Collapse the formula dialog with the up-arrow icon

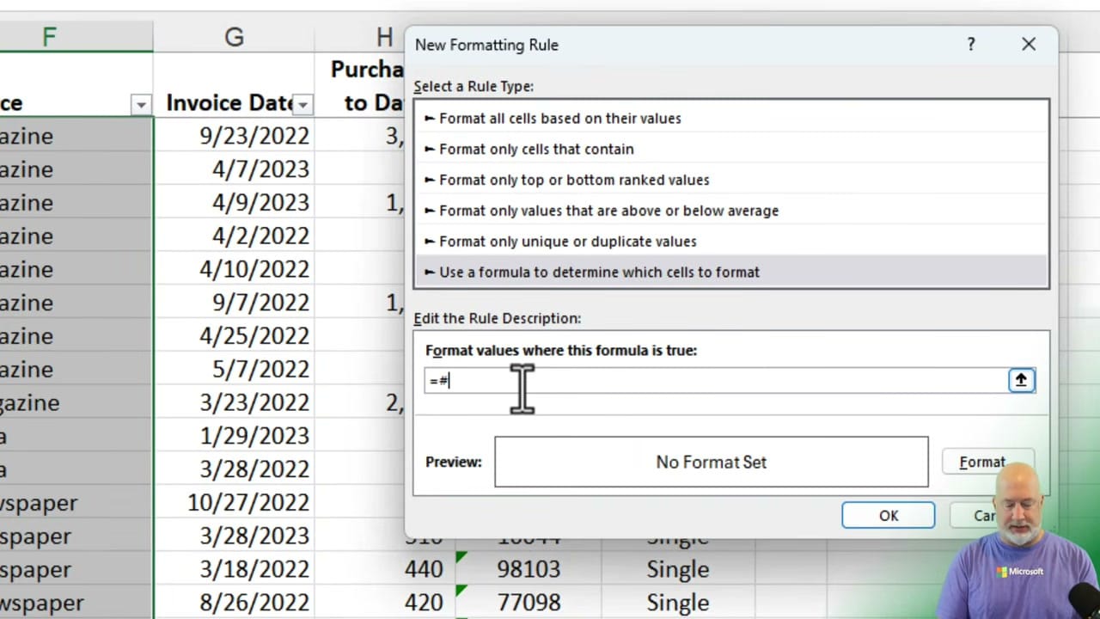point(1020,380)
